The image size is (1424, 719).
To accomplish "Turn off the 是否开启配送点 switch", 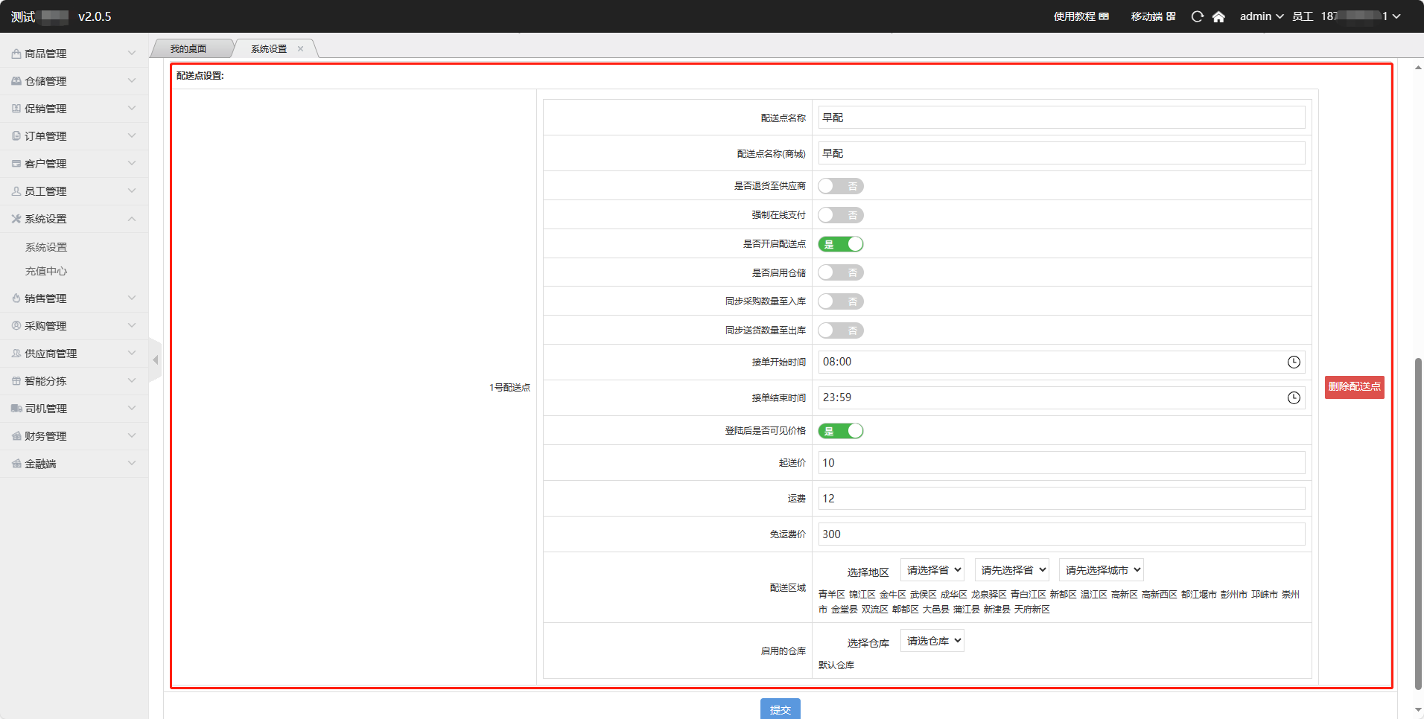I will tap(840, 244).
